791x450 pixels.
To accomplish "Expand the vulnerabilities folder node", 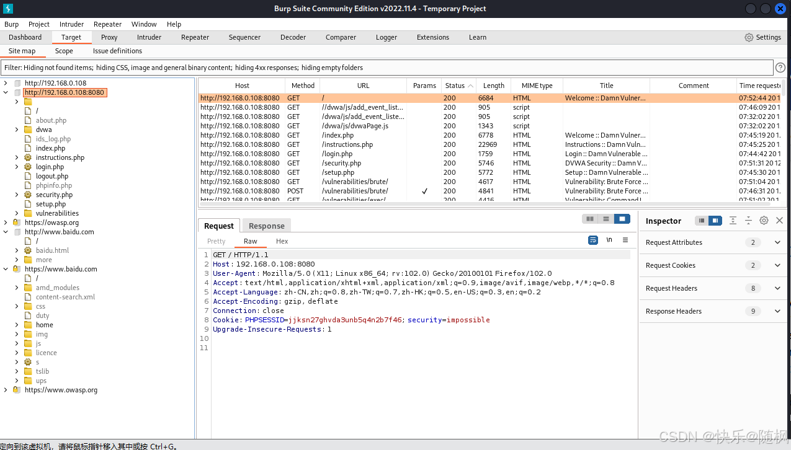I will 17,213.
